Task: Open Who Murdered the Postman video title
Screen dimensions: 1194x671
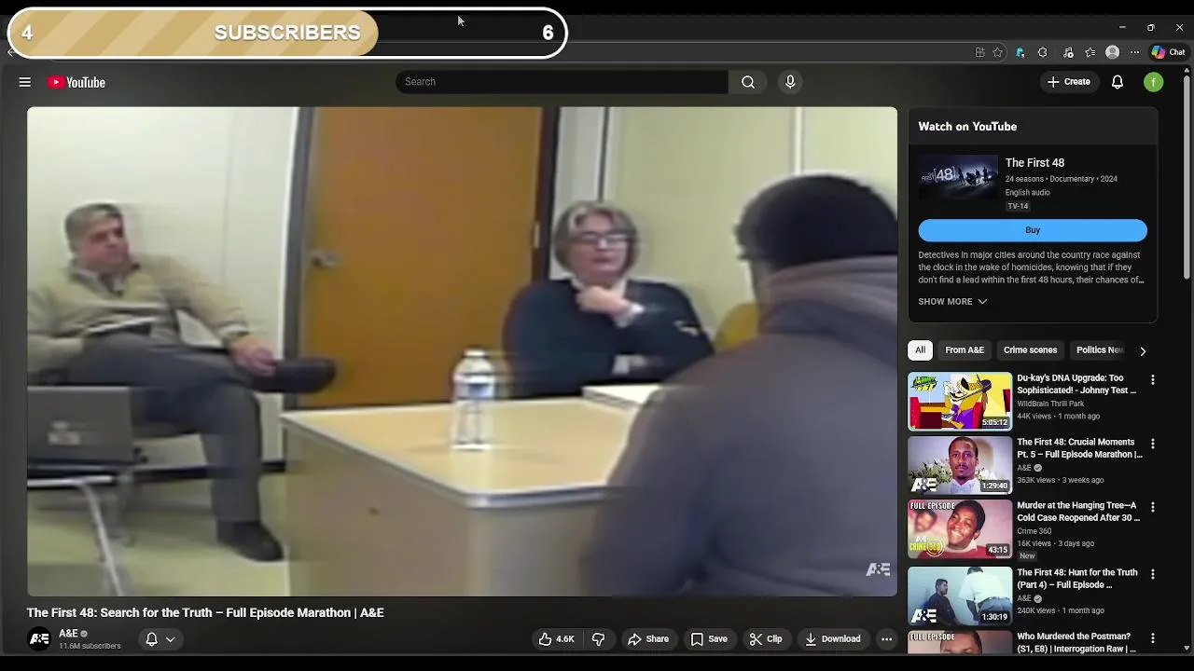Action: coord(1076,643)
